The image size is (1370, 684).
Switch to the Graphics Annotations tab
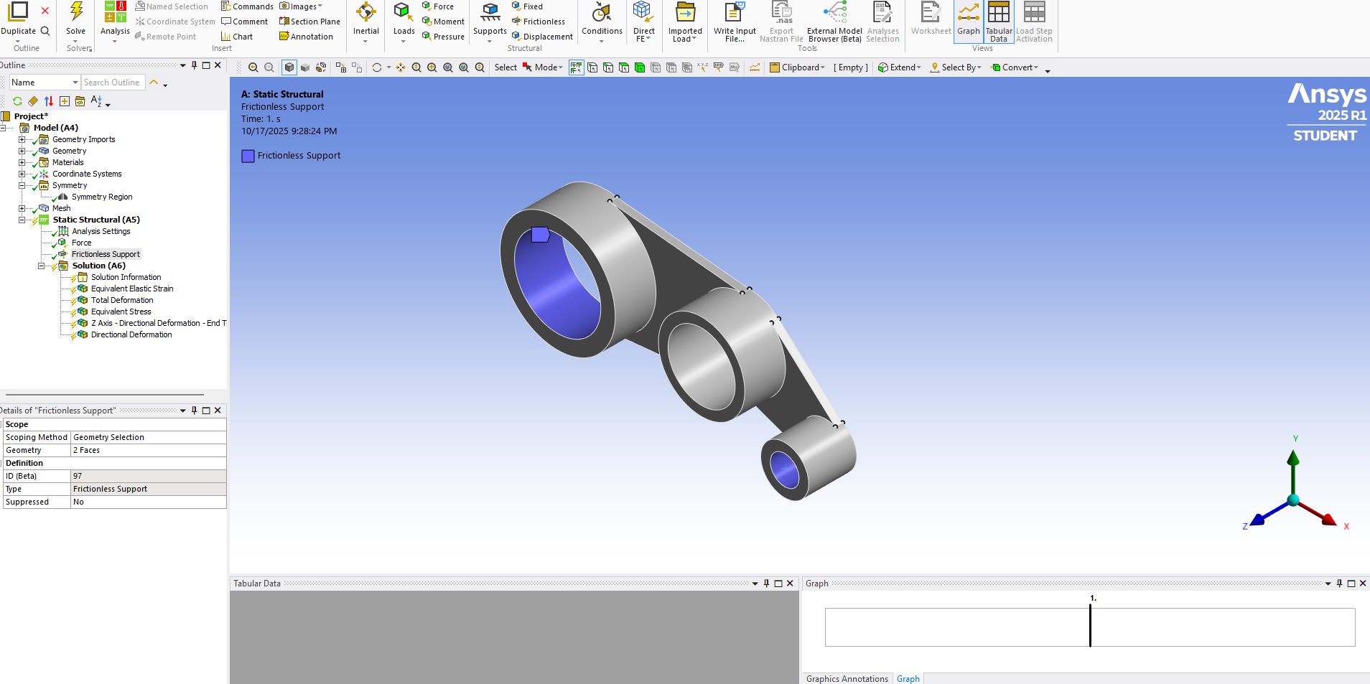[x=847, y=678]
